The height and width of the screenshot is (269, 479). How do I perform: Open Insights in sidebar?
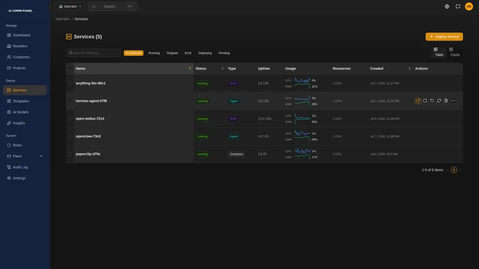(25, 123)
